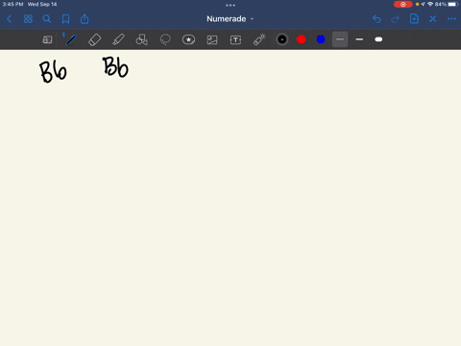The image size is (461, 346).
Task: Select the Highlighter tool
Action: [118, 39]
